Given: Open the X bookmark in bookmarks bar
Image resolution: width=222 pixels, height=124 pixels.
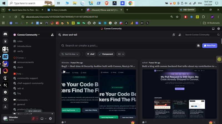Looking at the screenshot, I should point(147,23).
